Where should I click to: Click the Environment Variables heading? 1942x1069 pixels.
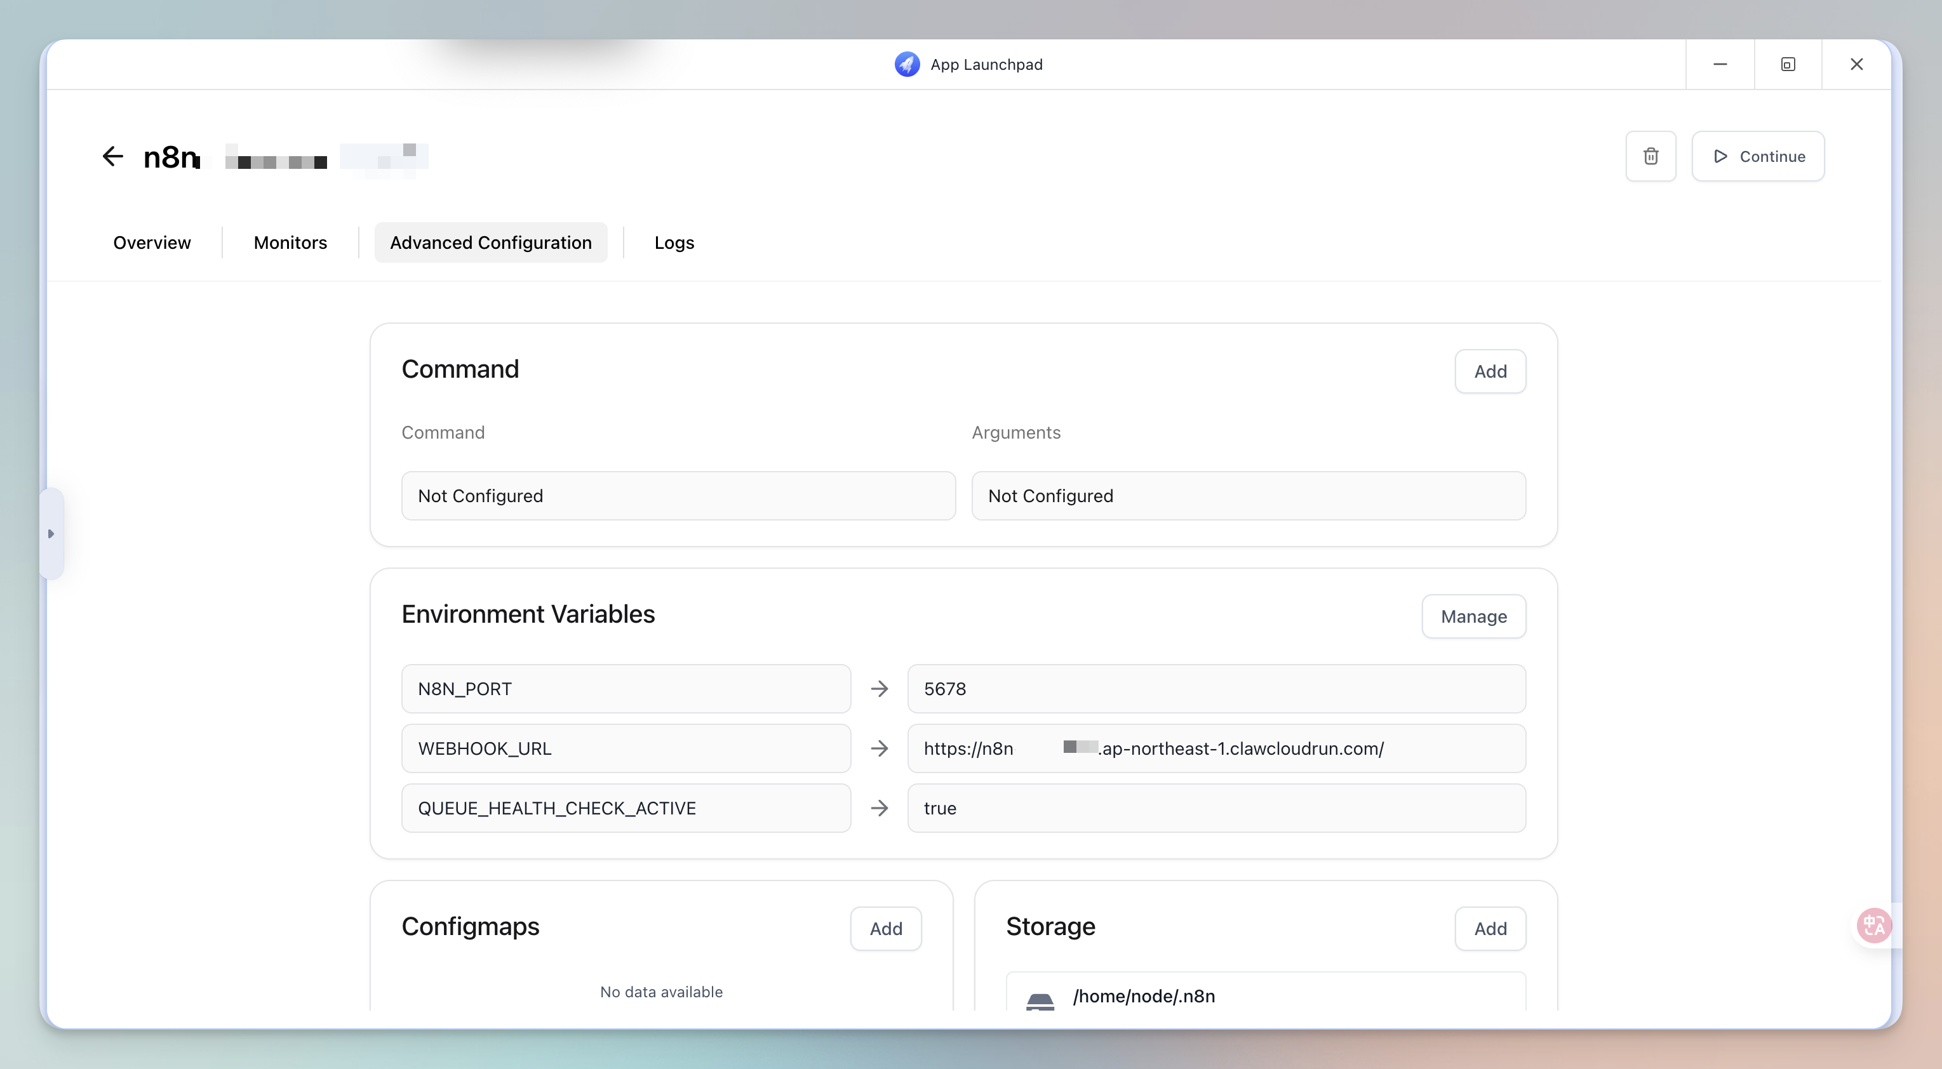(528, 614)
